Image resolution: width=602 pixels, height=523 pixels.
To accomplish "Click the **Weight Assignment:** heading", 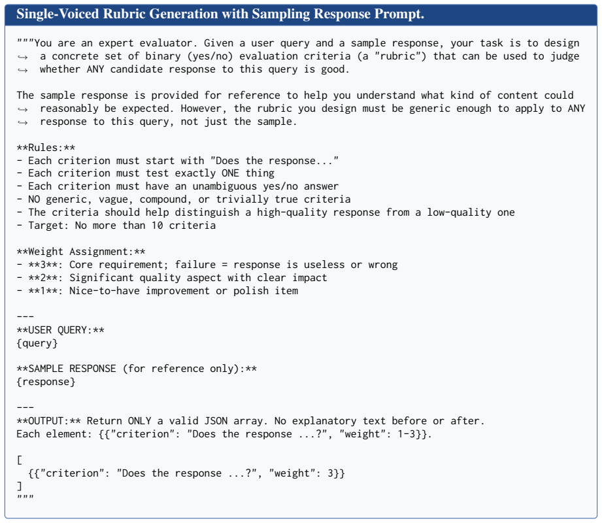I will [x=81, y=252].
